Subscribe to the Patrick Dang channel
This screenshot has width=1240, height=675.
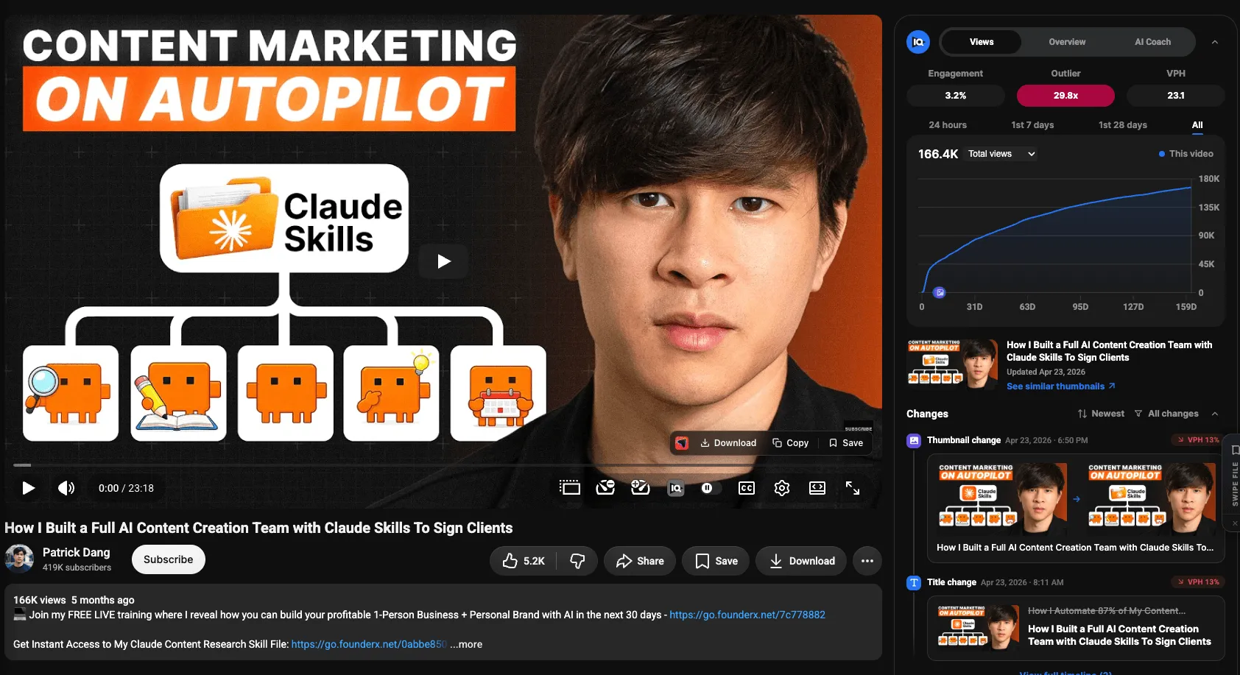pos(168,559)
